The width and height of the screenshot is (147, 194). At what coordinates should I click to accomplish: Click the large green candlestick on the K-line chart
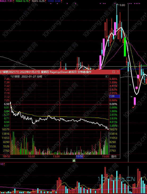(x=125, y=47)
